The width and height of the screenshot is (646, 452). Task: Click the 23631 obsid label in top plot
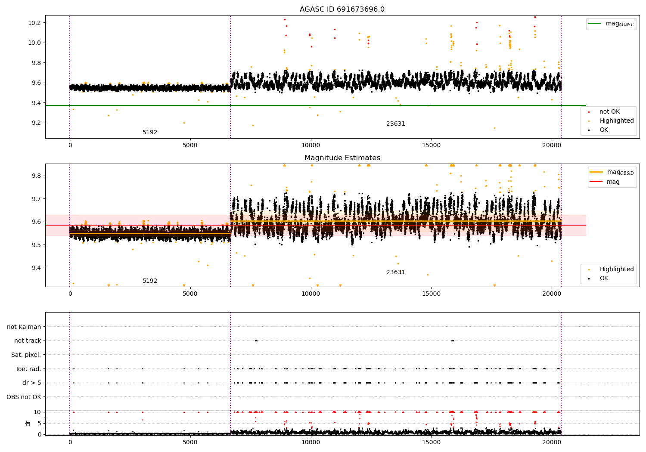click(396, 124)
